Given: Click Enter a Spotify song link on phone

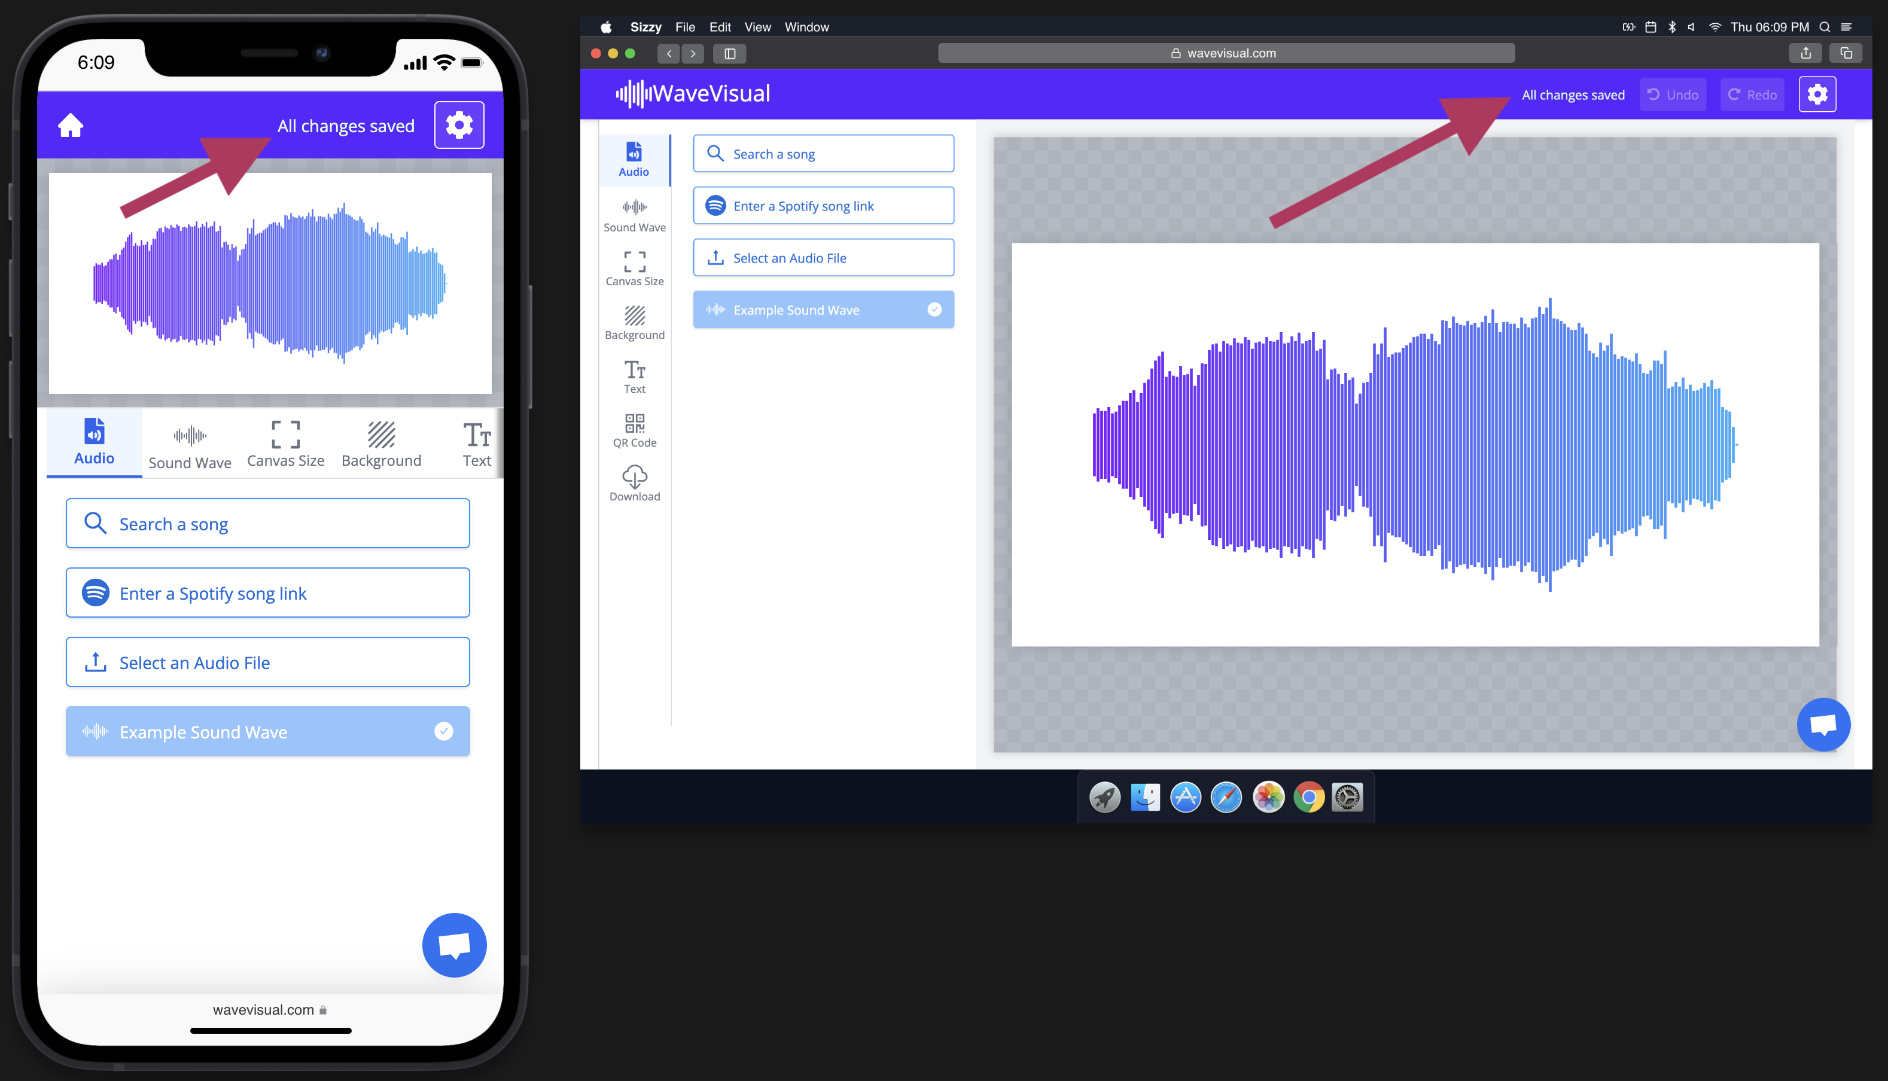Looking at the screenshot, I should tap(267, 593).
